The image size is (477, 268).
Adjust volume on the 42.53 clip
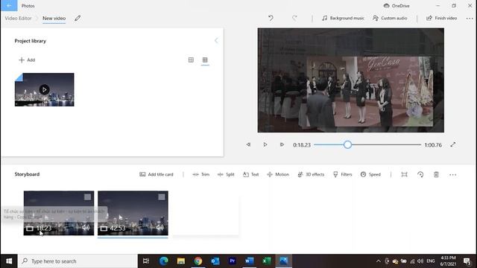click(x=160, y=227)
